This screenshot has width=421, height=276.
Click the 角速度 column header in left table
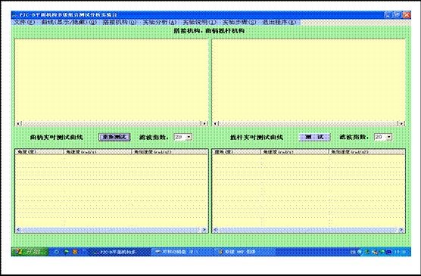coord(97,152)
